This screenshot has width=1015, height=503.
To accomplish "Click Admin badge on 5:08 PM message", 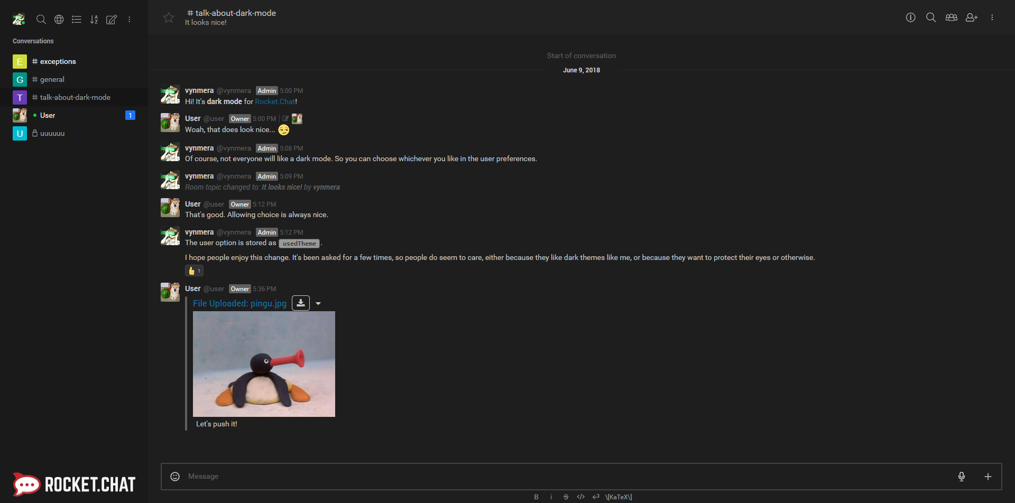I will coord(267,148).
